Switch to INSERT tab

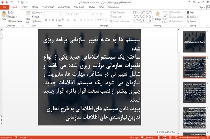(24, 7)
